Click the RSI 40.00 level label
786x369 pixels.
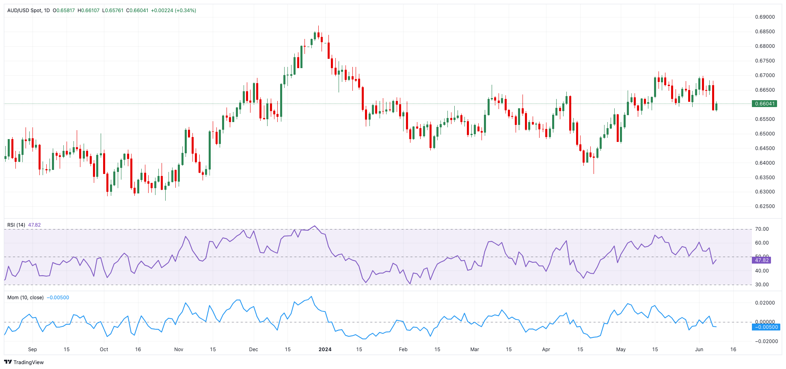click(762, 271)
